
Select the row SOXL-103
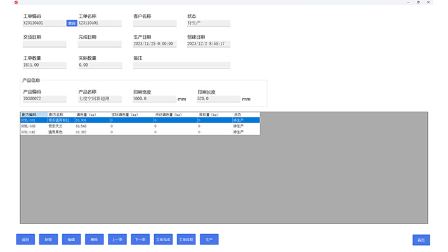[x=140, y=126]
